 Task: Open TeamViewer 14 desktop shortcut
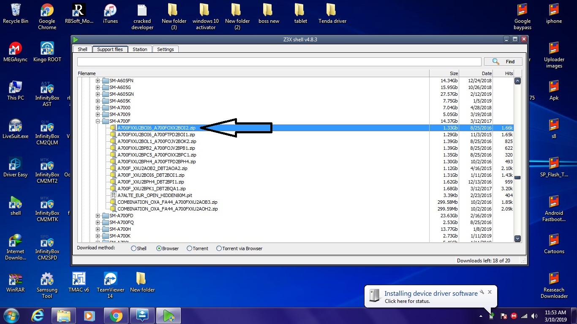tap(110, 285)
